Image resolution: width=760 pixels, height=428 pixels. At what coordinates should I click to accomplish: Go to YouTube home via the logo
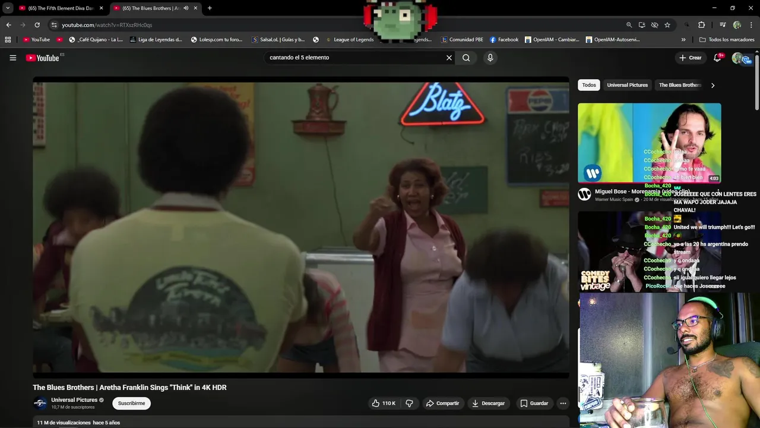(x=43, y=58)
